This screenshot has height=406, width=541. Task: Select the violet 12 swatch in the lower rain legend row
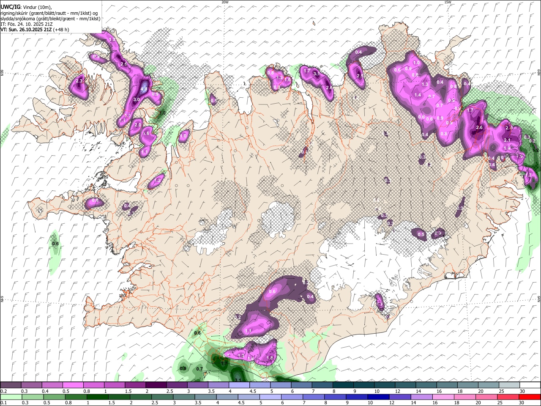click(x=400, y=397)
